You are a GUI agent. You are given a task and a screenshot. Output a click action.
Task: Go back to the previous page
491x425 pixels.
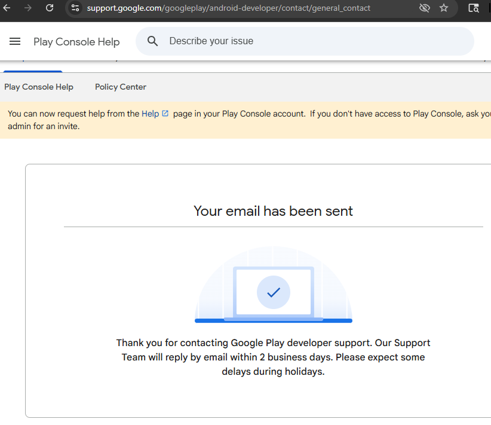(7, 8)
